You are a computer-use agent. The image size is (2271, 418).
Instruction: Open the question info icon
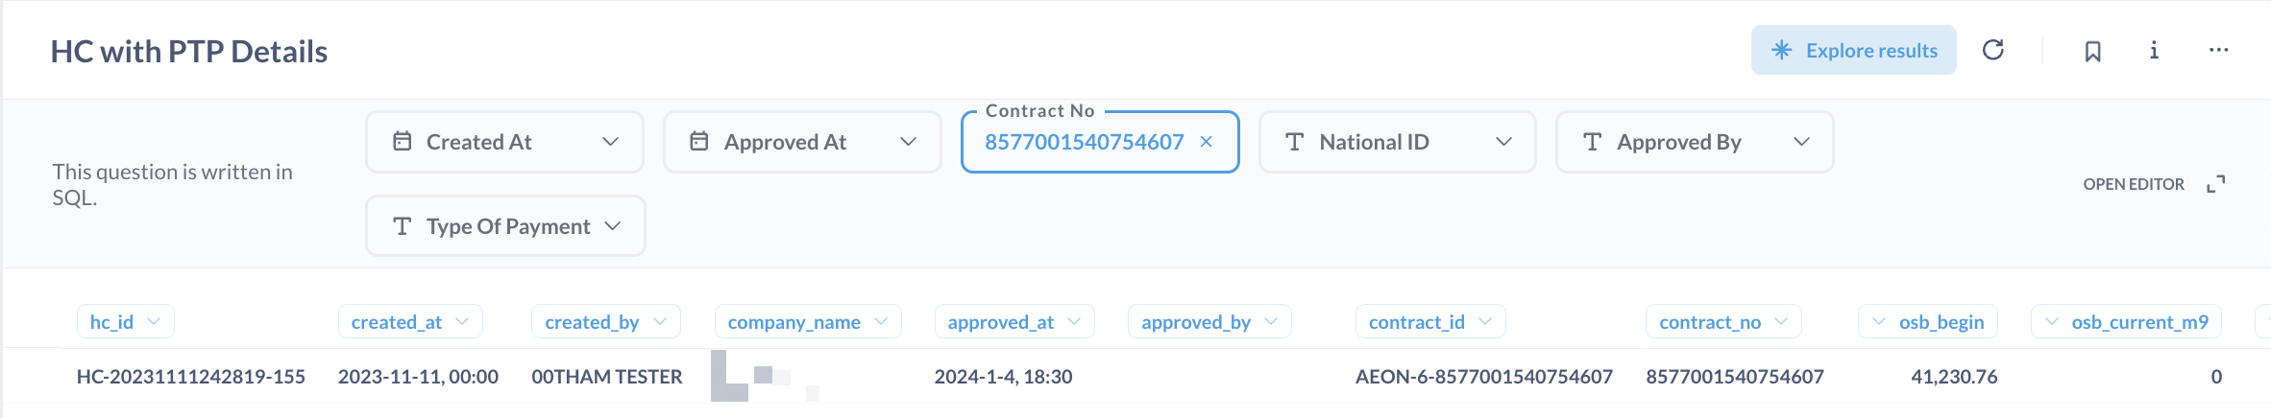point(2154,50)
